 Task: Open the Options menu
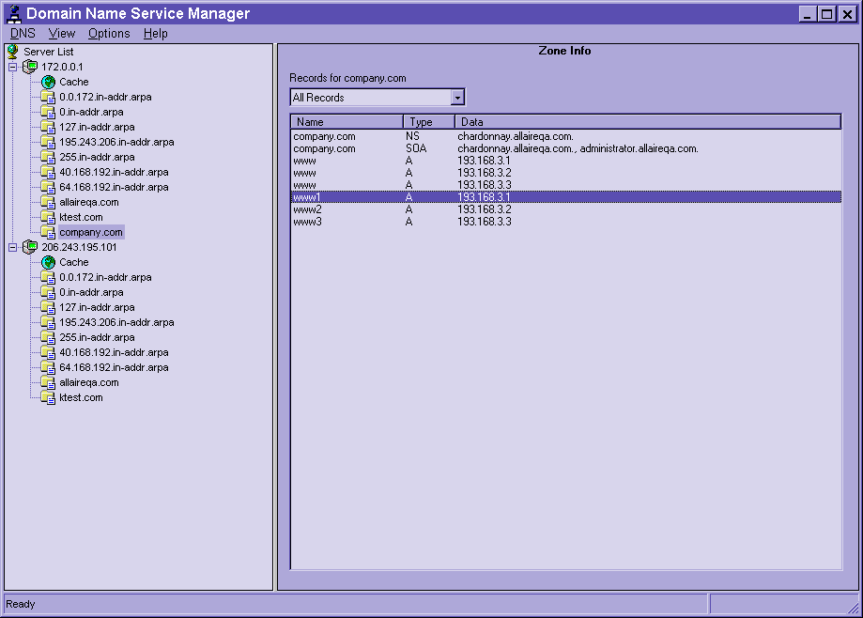tap(109, 33)
